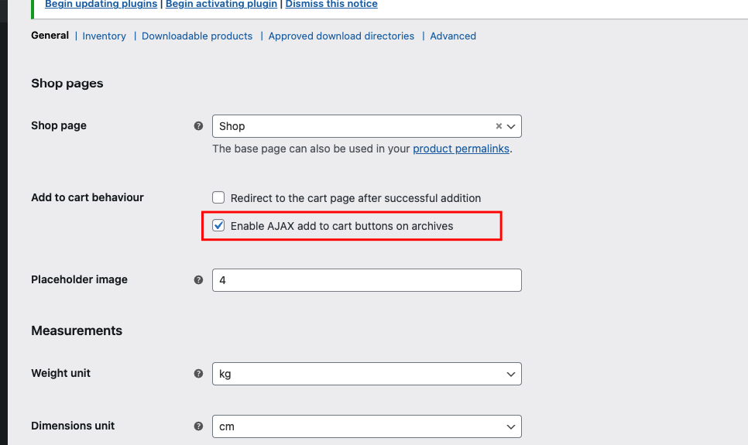Image resolution: width=748 pixels, height=445 pixels.
Task: Expand the Weight unit kg dropdown
Action: (x=367, y=374)
